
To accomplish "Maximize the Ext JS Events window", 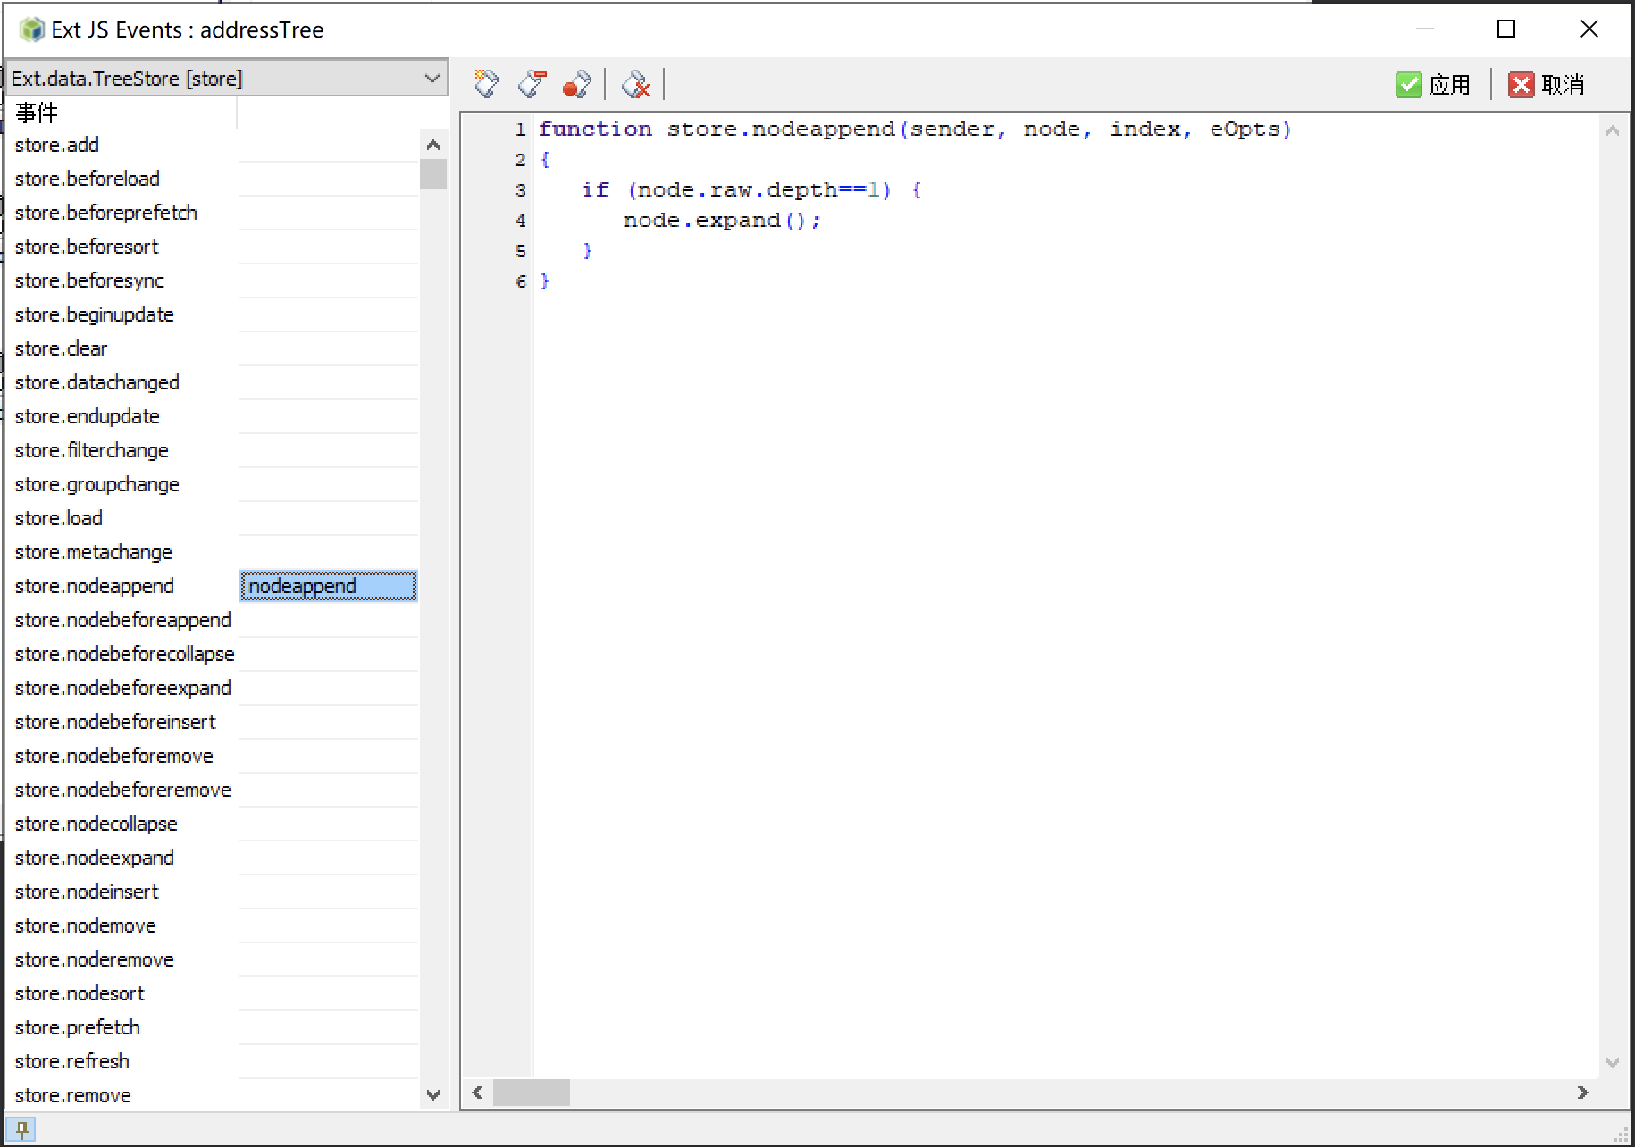I will pos(1506,29).
